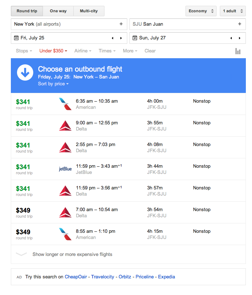Screen dimensions: 252x295
Task: Open the Under $350 price filter
Action: (53, 51)
